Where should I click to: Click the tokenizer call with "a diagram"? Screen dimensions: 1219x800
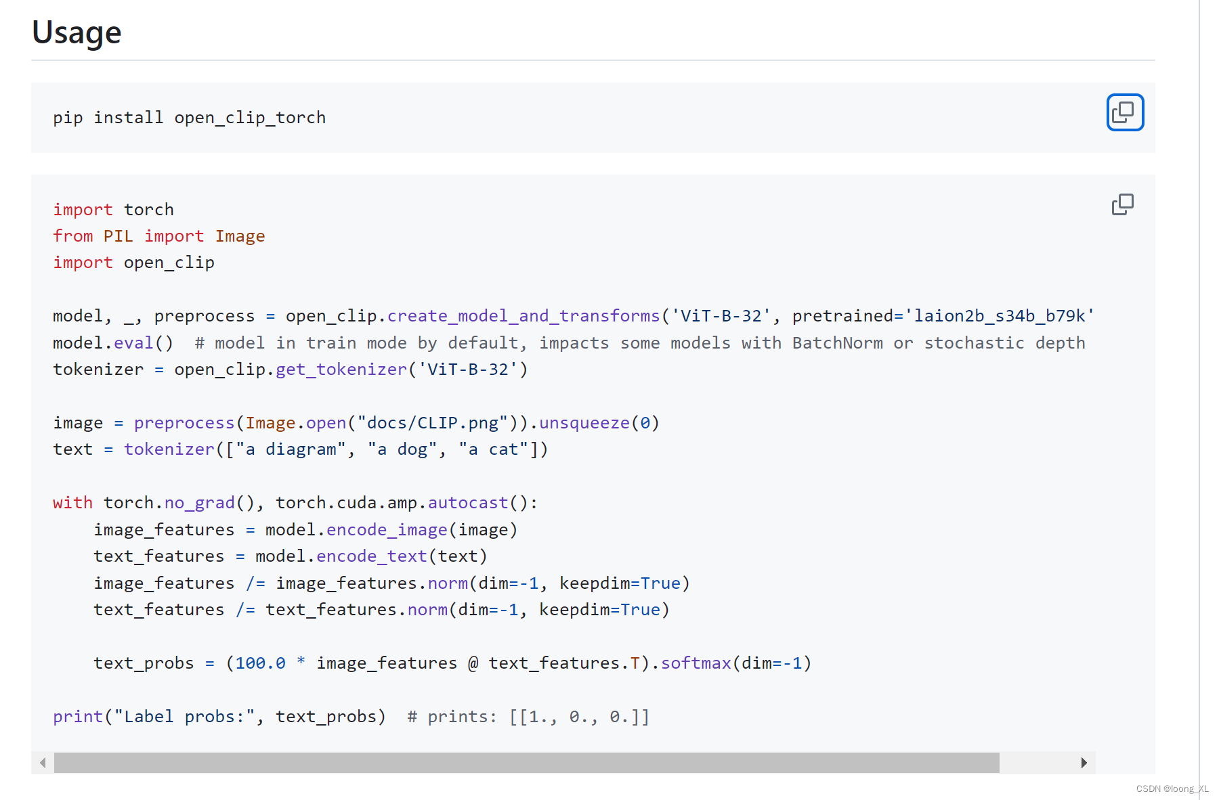[335, 449]
